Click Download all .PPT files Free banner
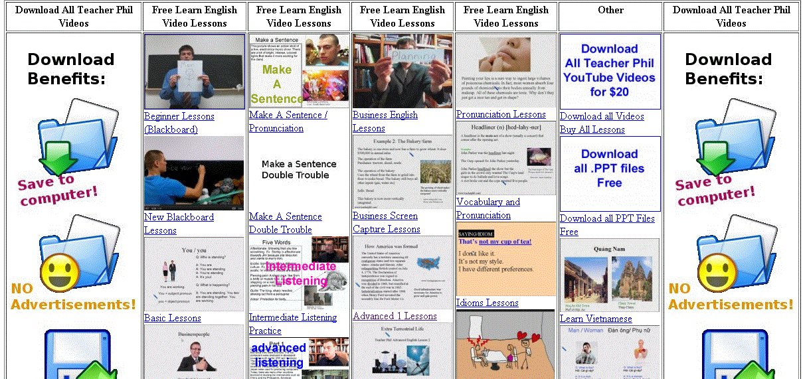Viewport: 803px width, 379px height. pos(610,174)
